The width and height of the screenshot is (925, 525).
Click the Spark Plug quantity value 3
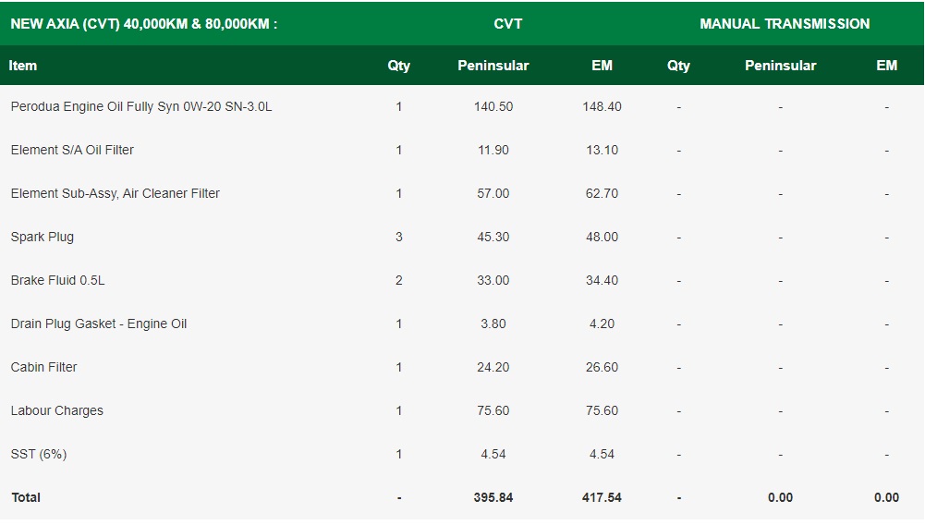(x=399, y=237)
